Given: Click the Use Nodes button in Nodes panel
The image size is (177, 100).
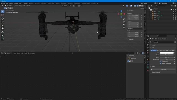Looking at the screenshot, I should click(163, 69).
